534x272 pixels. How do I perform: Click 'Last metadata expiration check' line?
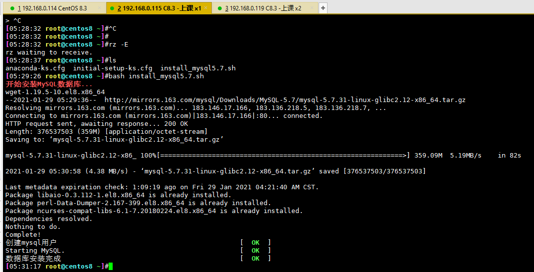(162, 187)
